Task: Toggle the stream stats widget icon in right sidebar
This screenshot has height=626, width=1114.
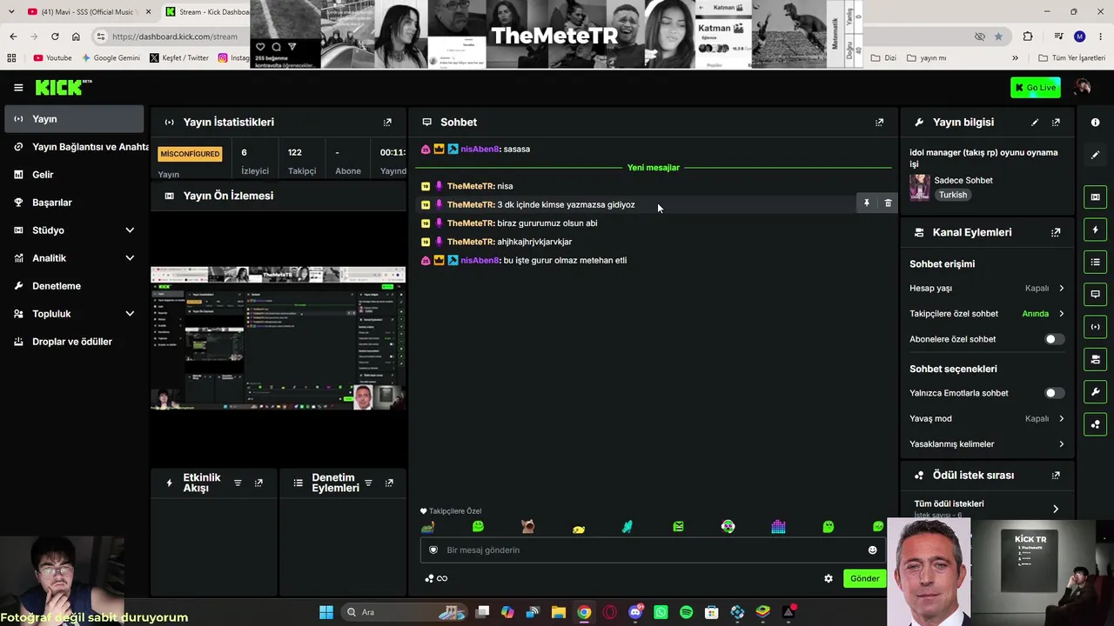Action: click(x=1095, y=327)
